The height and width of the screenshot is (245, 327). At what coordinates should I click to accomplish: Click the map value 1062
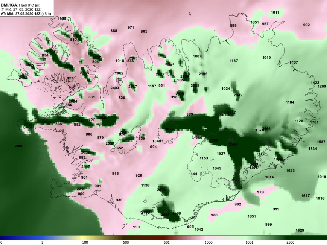[119, 73]
